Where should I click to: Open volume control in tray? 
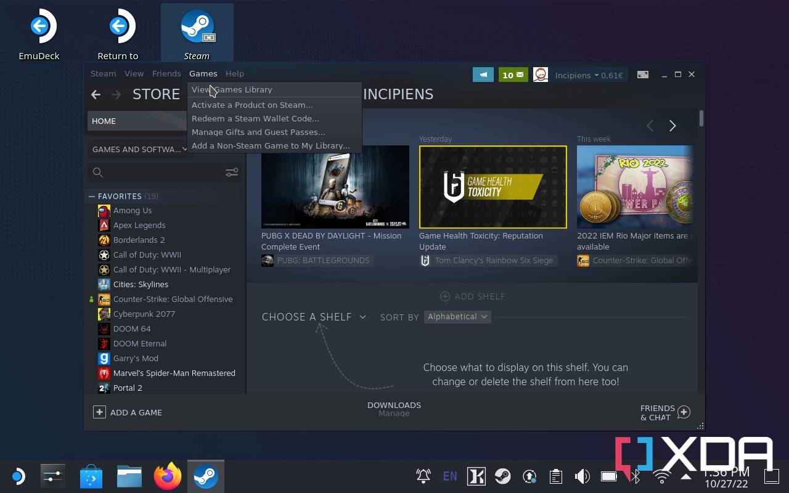(x=582, y=476)
